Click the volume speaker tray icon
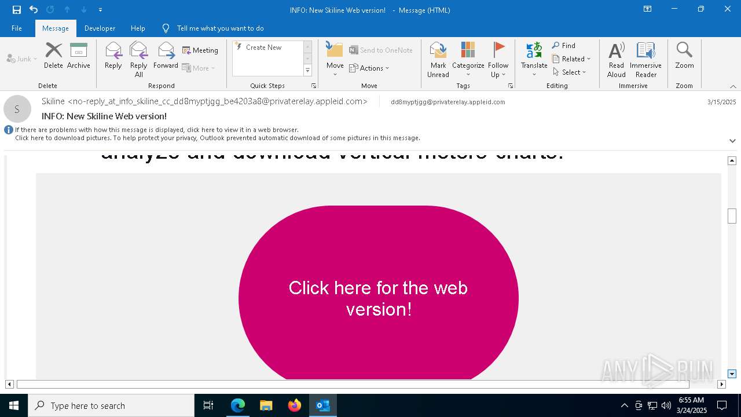 coord(666,405)
